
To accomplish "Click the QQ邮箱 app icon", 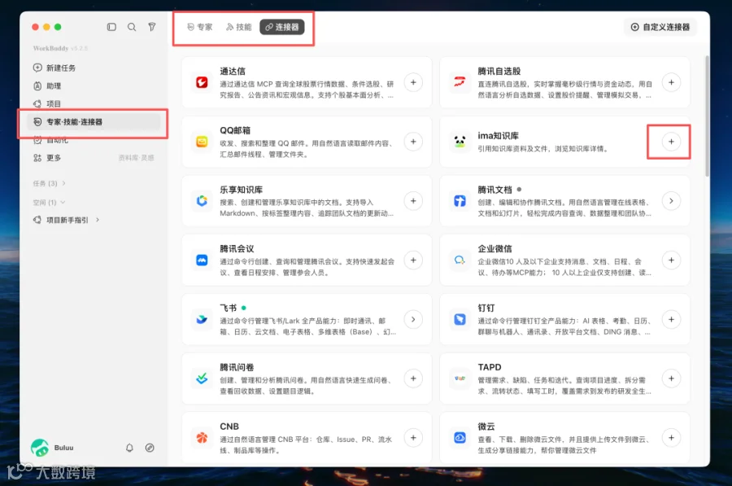I will pos(202,142).
